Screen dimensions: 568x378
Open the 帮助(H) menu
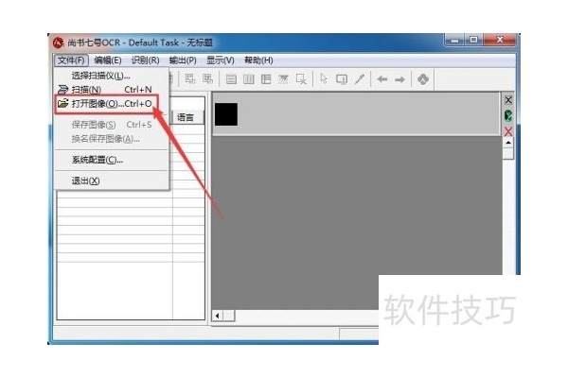pyautogui.click(x=258, y=60)
